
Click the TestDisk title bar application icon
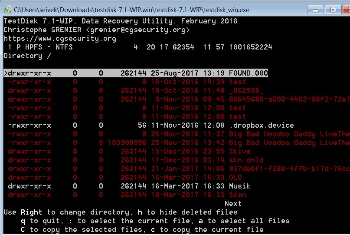coord(7,10)
